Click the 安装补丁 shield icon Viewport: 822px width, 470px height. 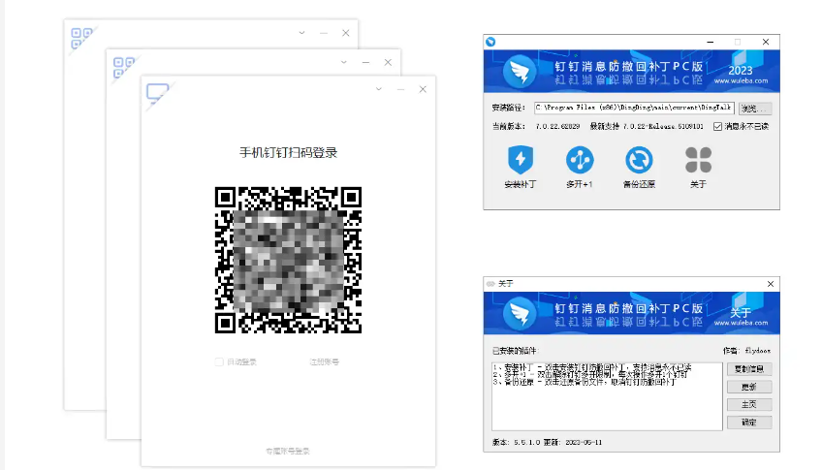(x=521, y=159)
